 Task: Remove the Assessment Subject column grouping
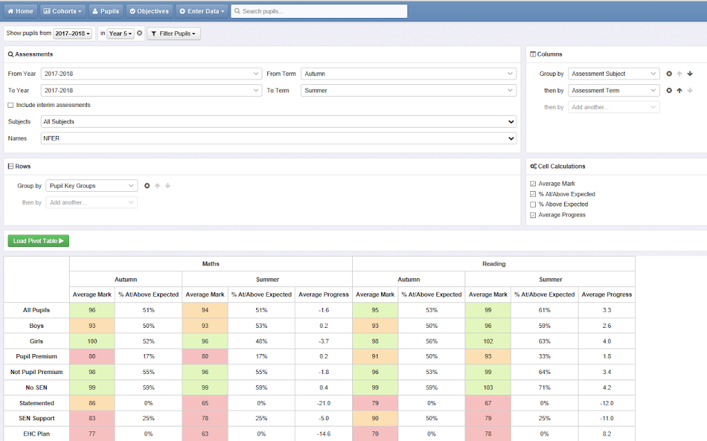(x=669, y=73)
